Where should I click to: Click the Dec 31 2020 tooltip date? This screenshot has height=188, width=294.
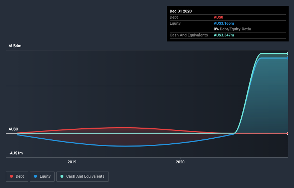click(180, 11)
